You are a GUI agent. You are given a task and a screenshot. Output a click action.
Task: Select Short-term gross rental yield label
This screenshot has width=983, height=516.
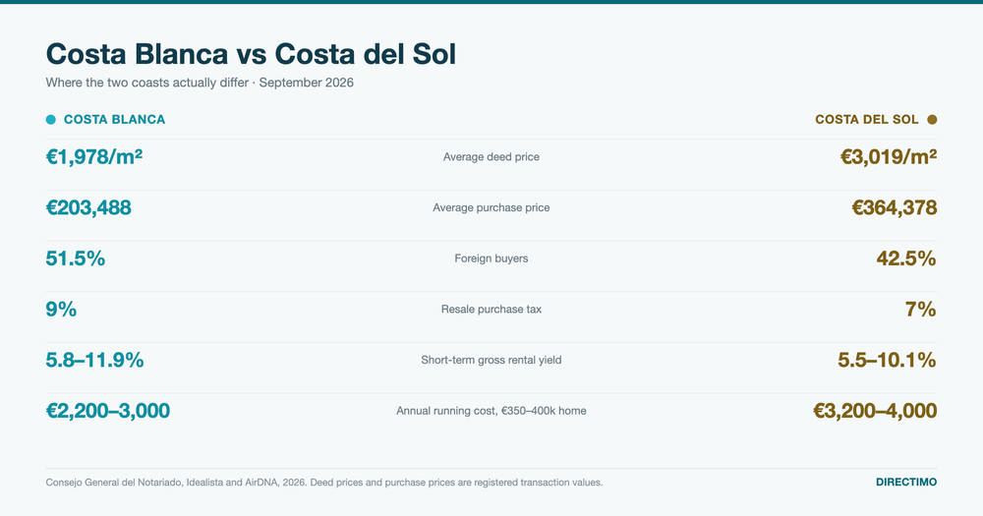click(491, 360)
